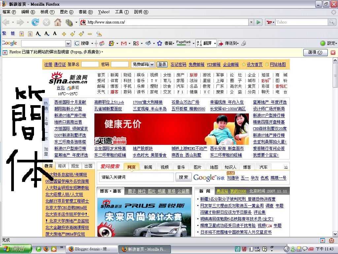Reload the page with the refresh icon
Screen dimensions: 338x254
pos(35,22)
